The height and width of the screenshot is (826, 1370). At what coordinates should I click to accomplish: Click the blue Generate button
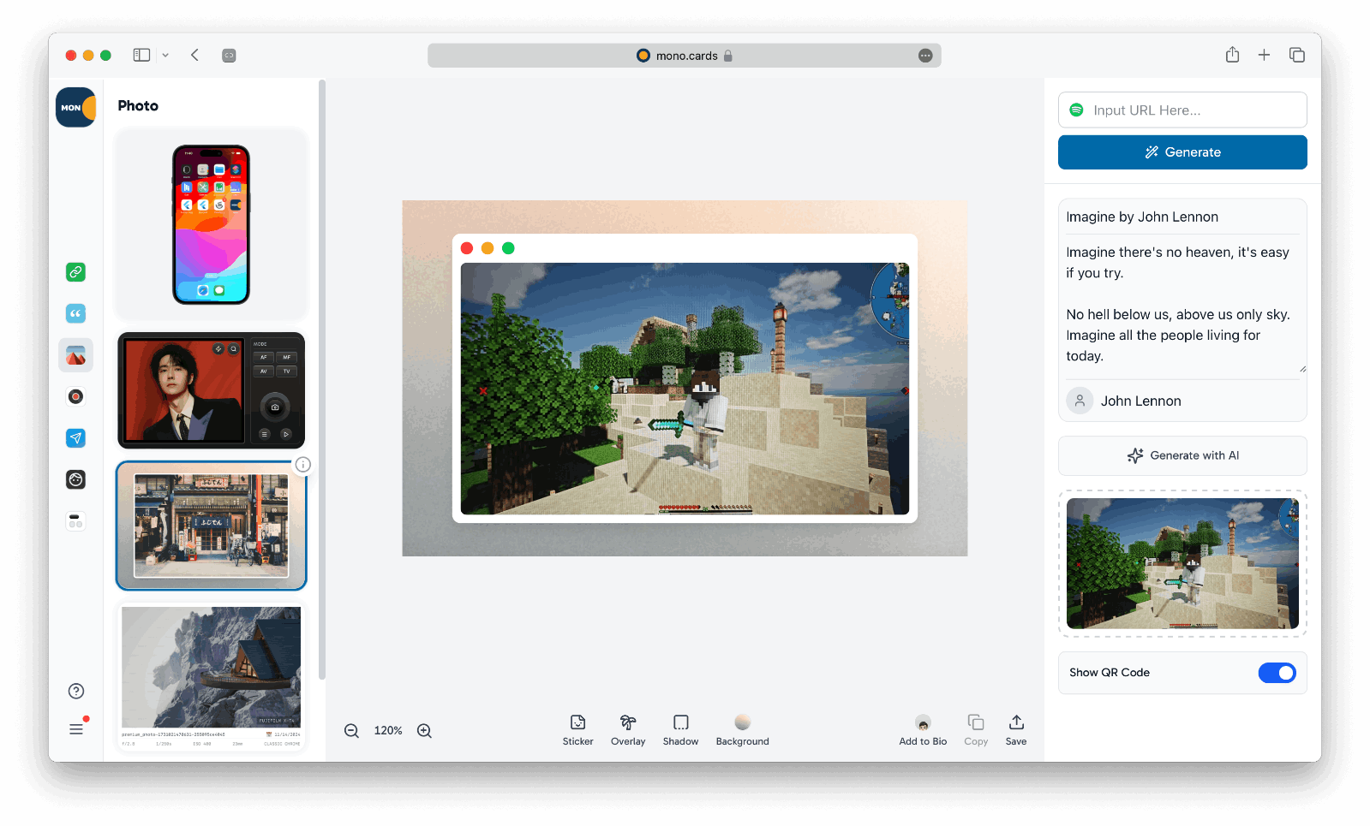[x=1182, y=152]
